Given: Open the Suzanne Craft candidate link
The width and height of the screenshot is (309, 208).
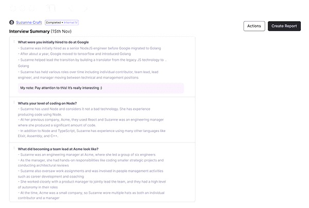Looking at the screenshot, I should [x=29, y=23].
